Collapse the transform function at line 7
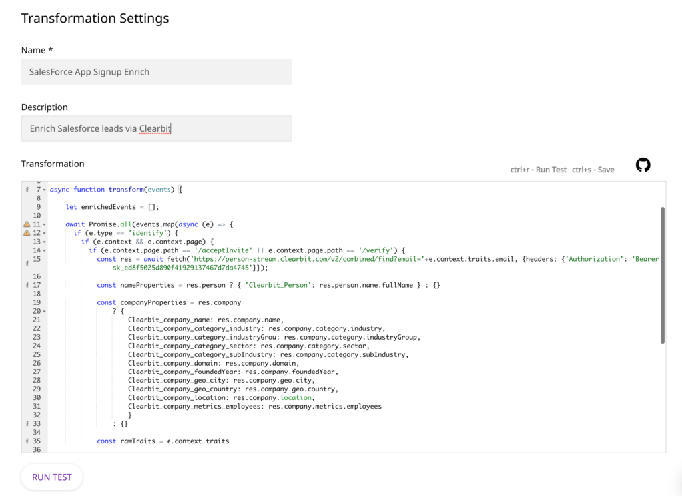Screen dimensions: 682x496 coord(44,190)
